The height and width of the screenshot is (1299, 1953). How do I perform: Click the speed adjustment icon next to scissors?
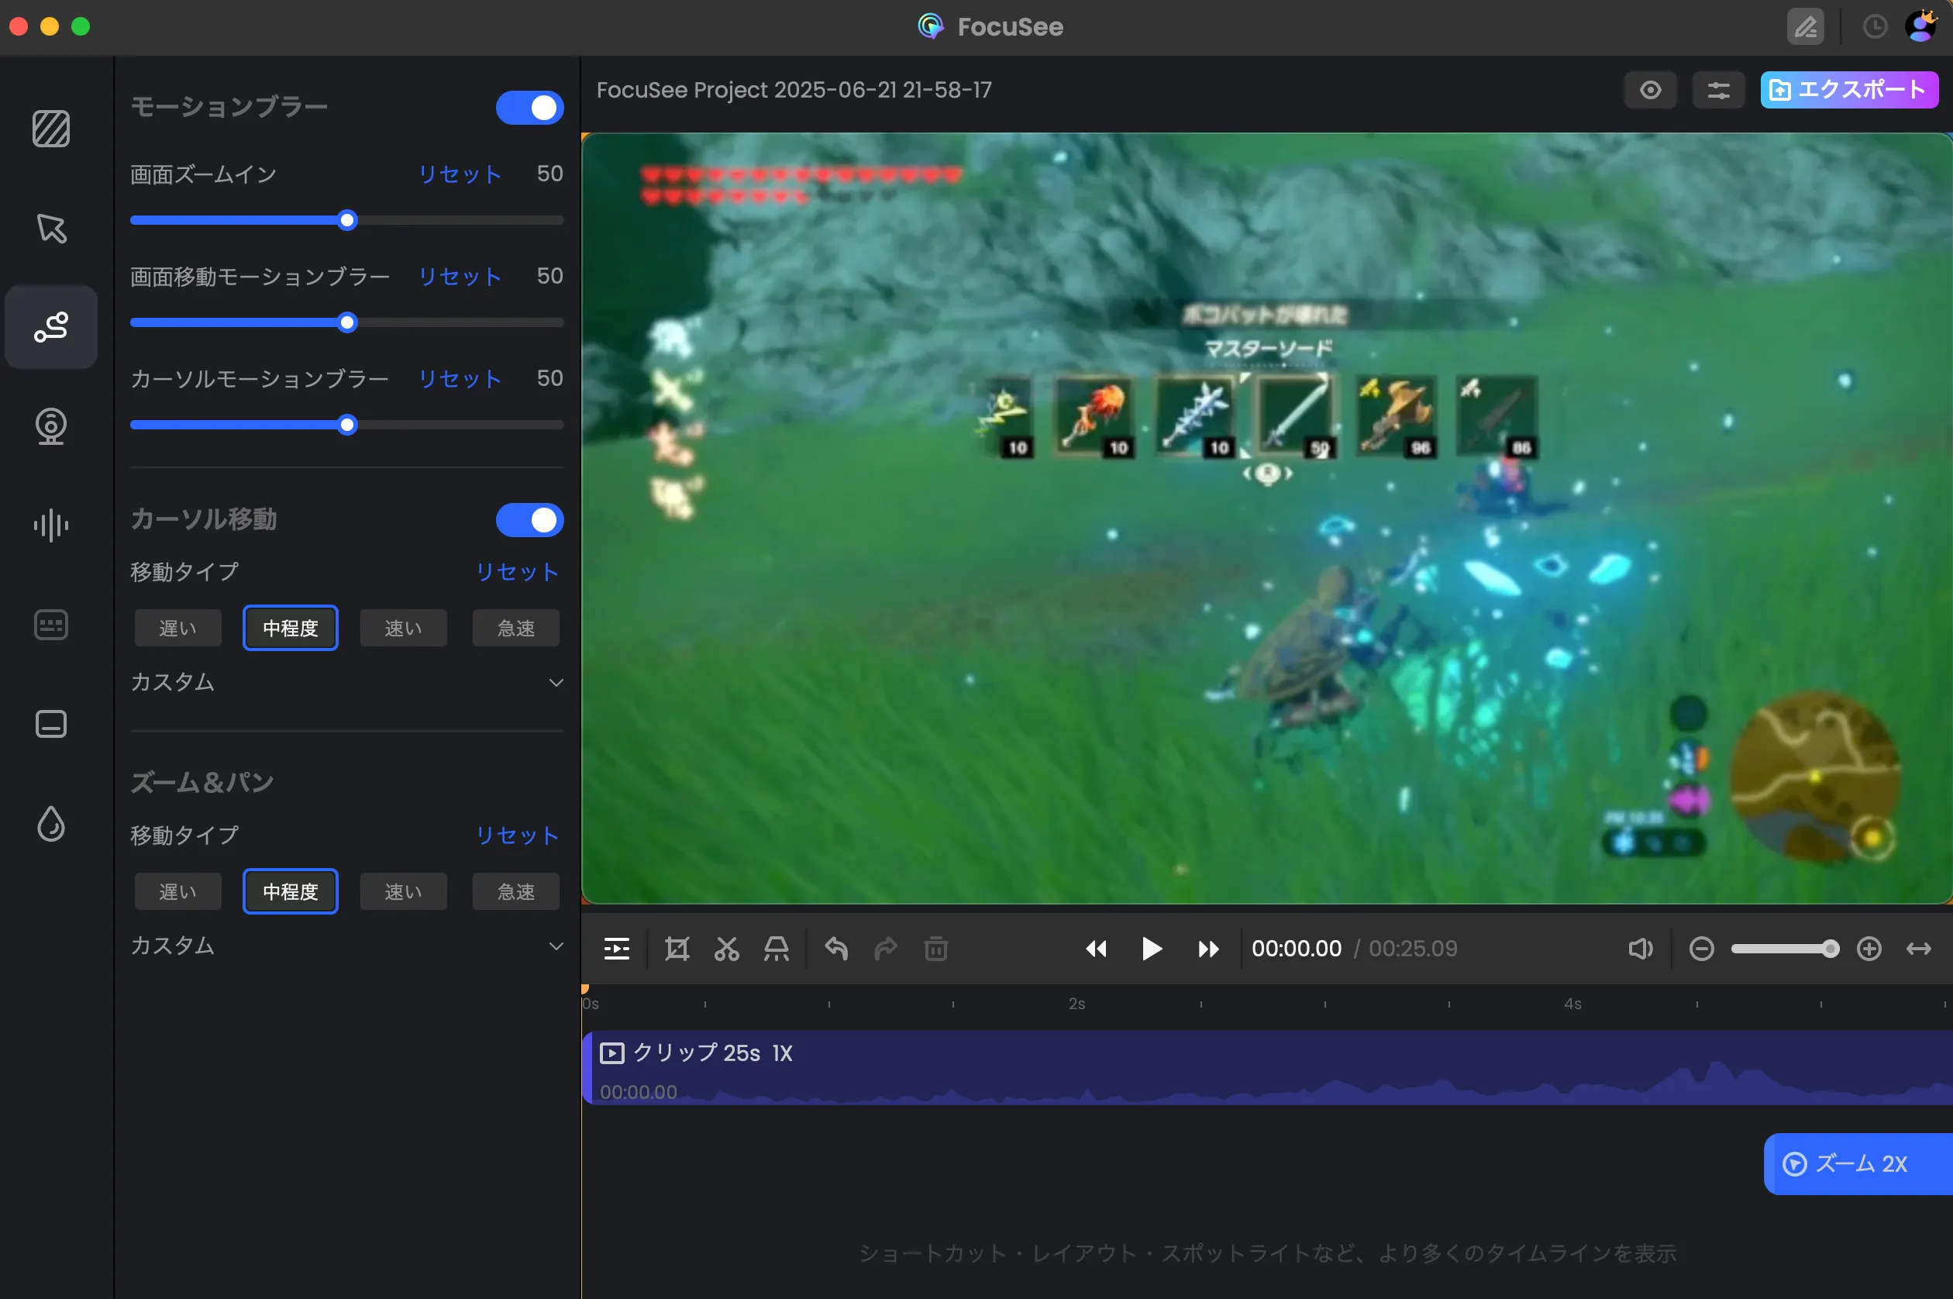(x=776, y=949)
